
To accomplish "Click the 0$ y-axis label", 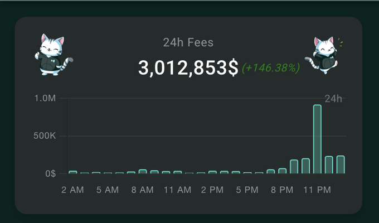I will point(51,173).
